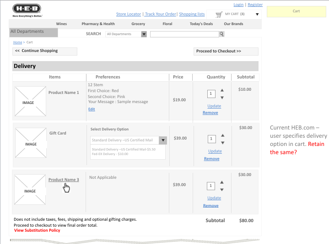Image resolution: width=329 pixels, height=244 pixels.
Task: Click the search magnifier icon
Action: (221, 34)
